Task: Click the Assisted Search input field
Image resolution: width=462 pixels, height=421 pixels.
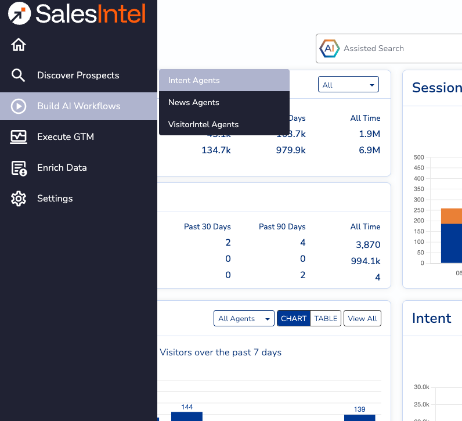Action: click(389, 48)
